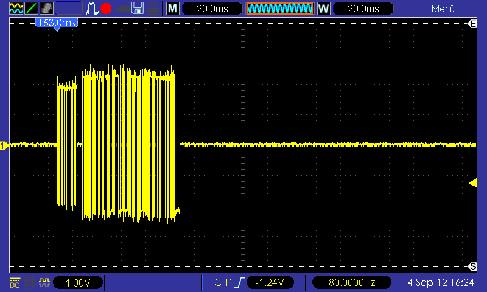487x292 pixels.
Task: Click the W window timebase icon
Action: pyautogui.click(x=324, y=9)
